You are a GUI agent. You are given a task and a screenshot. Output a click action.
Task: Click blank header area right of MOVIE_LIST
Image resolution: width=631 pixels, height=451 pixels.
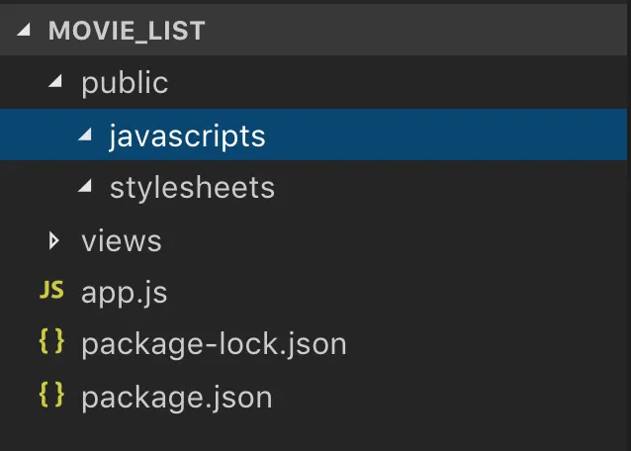pos(415,31)
